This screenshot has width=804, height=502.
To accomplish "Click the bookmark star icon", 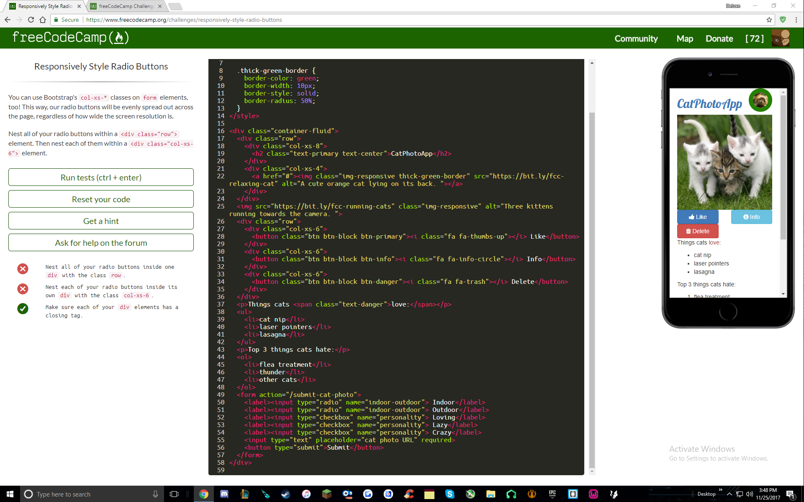I will coord(769,20).
